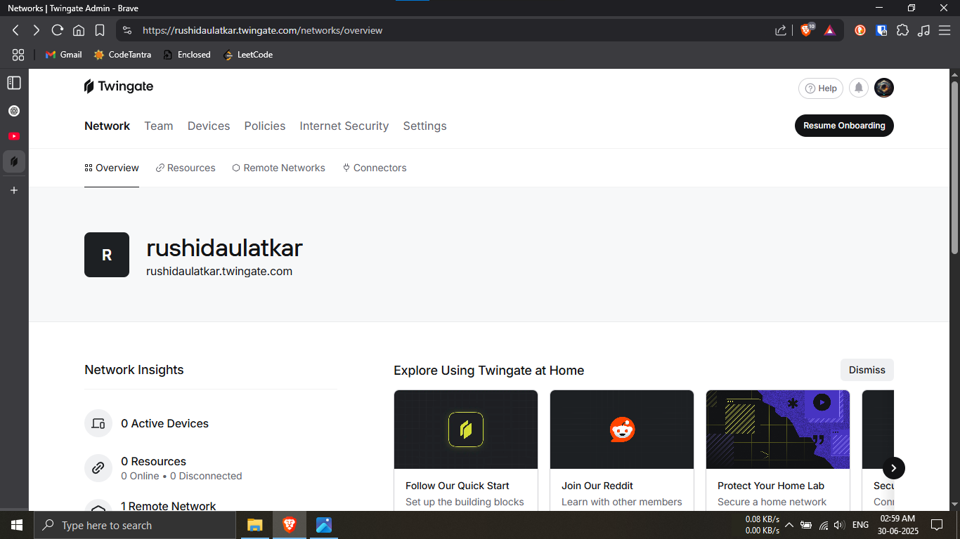960x539 pixels.
Task: Show hidden system tray icons
Action: [789, 525]
